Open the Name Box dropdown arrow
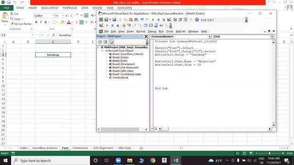This screenshot has height=165, width=294. click(33, 35)
